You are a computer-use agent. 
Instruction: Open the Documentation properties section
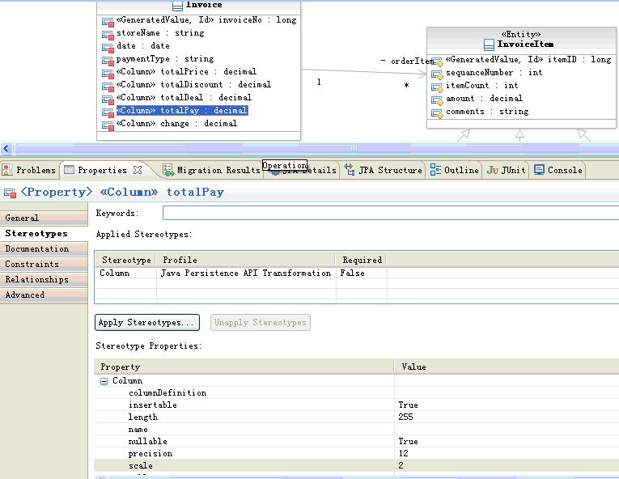tap(44, 248)
